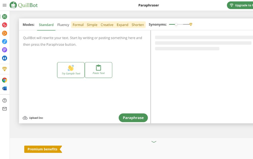Select the Simple mode tab

coord(92,25)
